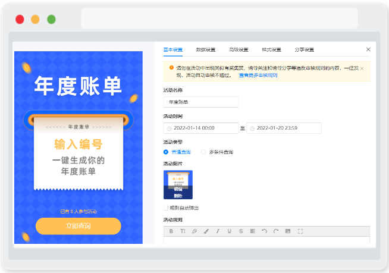Pick the background color brush icon
Image resolution: width=389 pixels, height=273 pixels.
coord(206,231)
